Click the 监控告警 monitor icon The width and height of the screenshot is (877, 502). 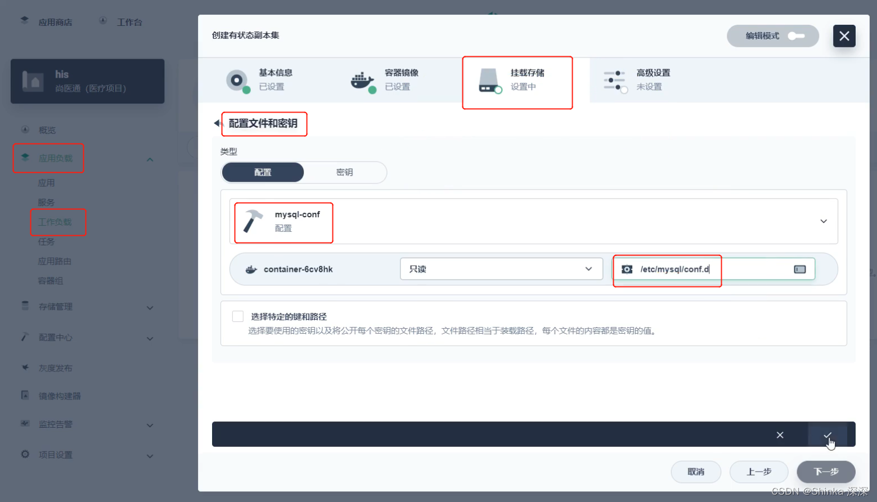[25, 423]
